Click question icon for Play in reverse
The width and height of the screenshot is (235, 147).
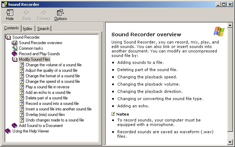(x=22, y=87)
